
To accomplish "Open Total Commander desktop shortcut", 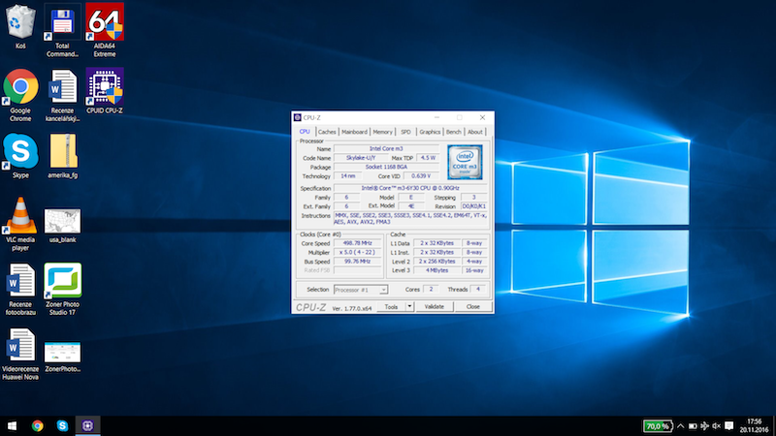I will click(x=62, y=30).
